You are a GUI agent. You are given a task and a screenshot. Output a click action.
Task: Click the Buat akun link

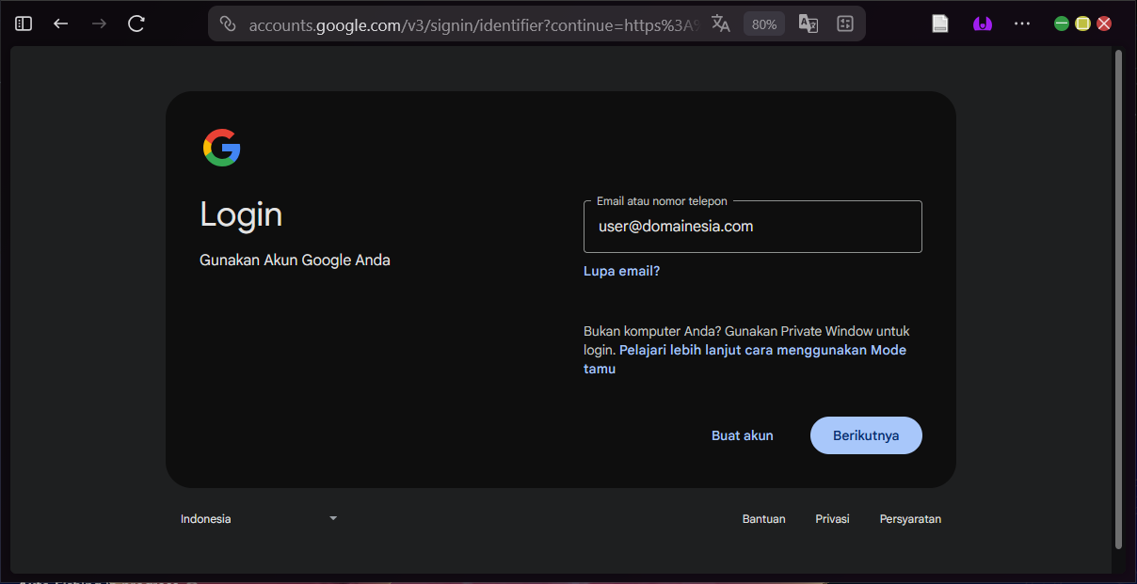(742, 434)
